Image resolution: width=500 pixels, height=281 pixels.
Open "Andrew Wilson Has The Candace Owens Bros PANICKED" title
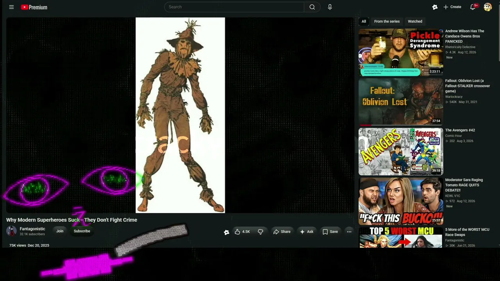pyautogui.click(x=464, y=36)
